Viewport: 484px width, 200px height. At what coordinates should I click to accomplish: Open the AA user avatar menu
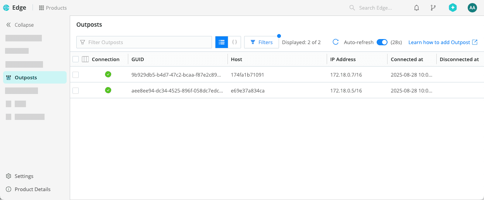pos(472,8)
